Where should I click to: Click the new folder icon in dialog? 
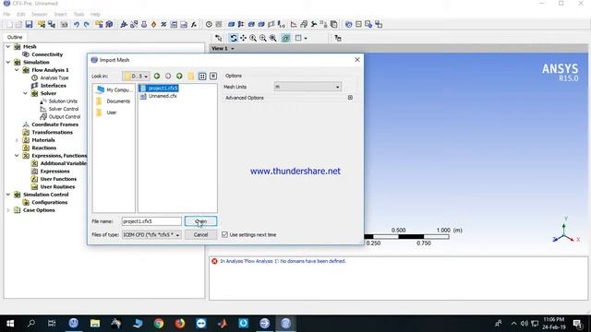click(191, 76)
